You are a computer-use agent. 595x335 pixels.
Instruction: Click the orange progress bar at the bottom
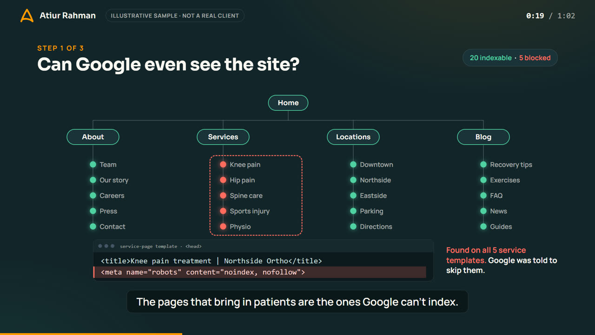(x=91, y=334)
